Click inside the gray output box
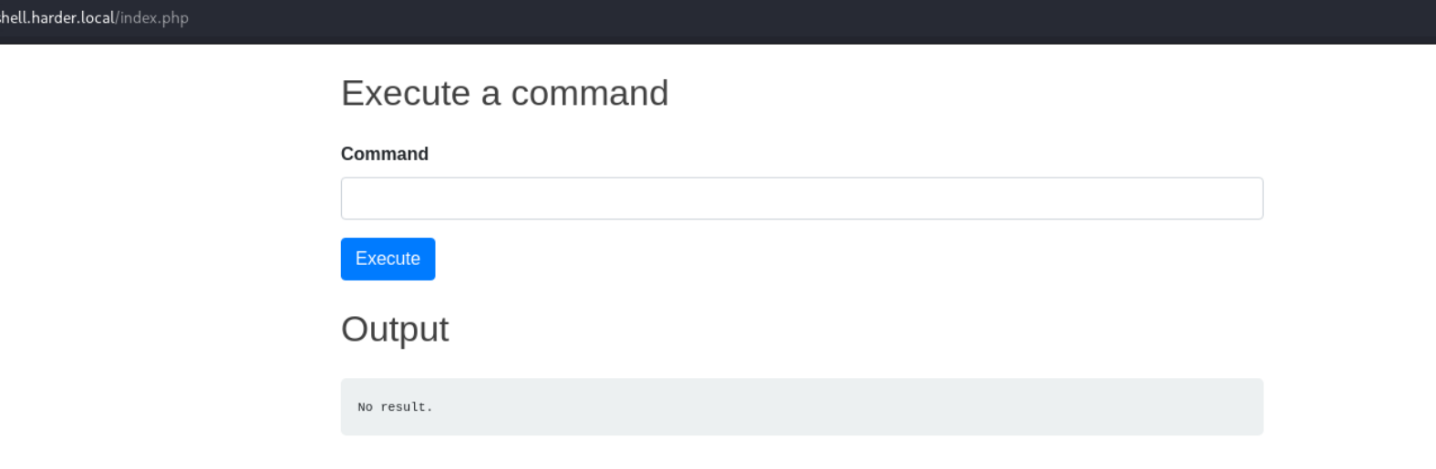1436x469 pixels. pyautogui.click(x=801, y=407)
